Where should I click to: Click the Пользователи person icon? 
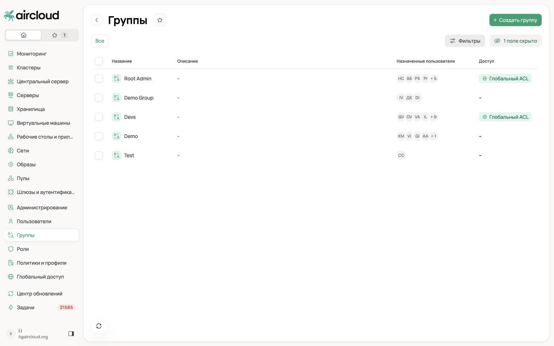click(x=11, y=221)
